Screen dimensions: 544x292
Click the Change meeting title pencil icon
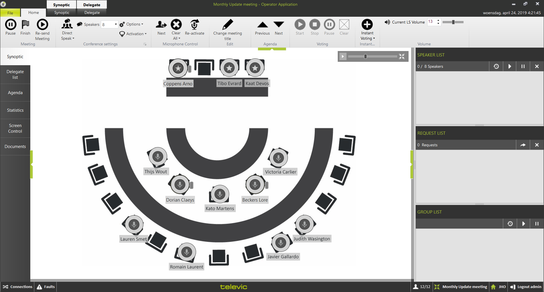tap(228, 25)
